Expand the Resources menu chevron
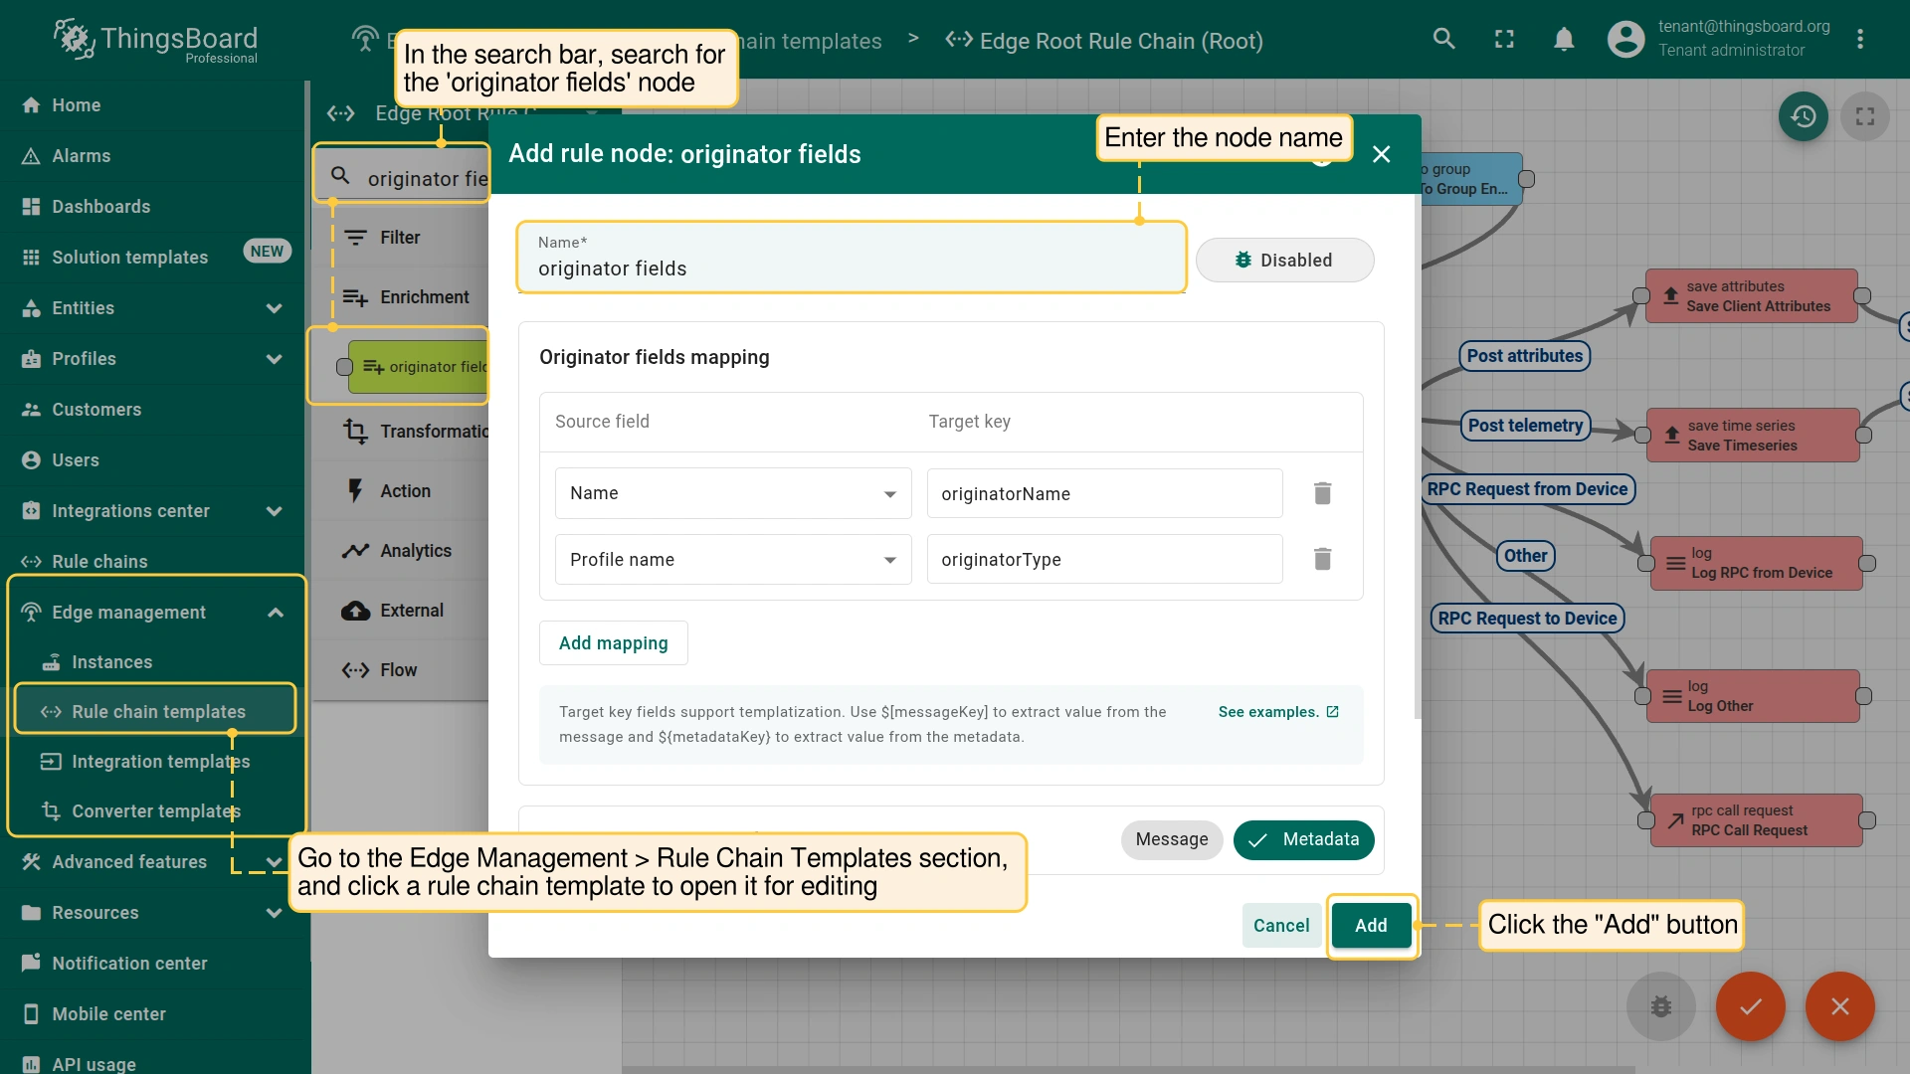The image size is (1910, 1074). (275, 913)
